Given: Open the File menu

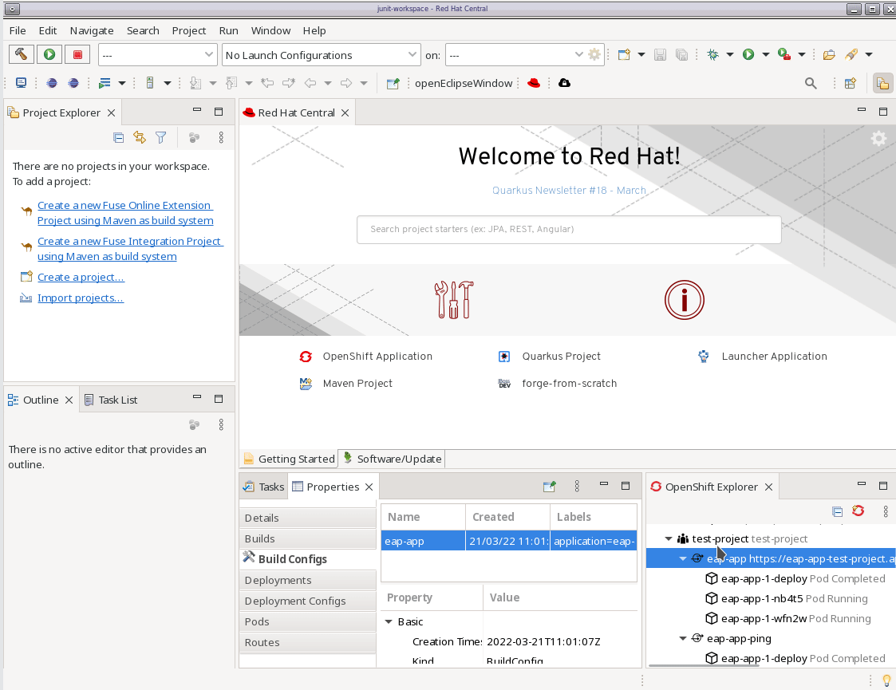Looking at the screenshot, I should 17,31.
